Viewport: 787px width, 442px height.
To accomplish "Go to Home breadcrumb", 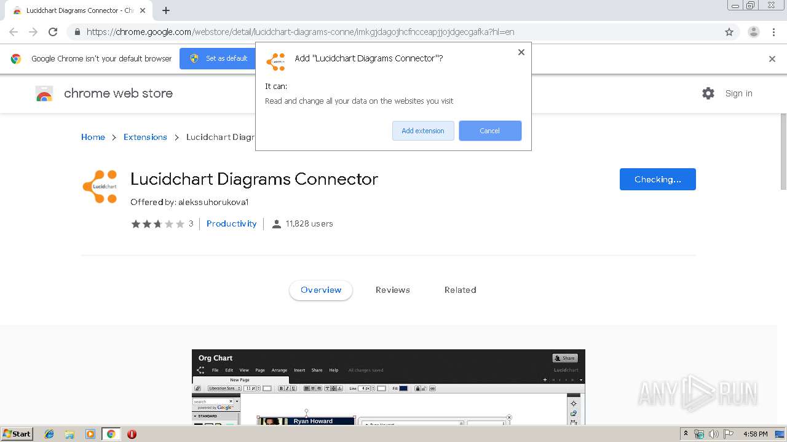I will [93, 137].
